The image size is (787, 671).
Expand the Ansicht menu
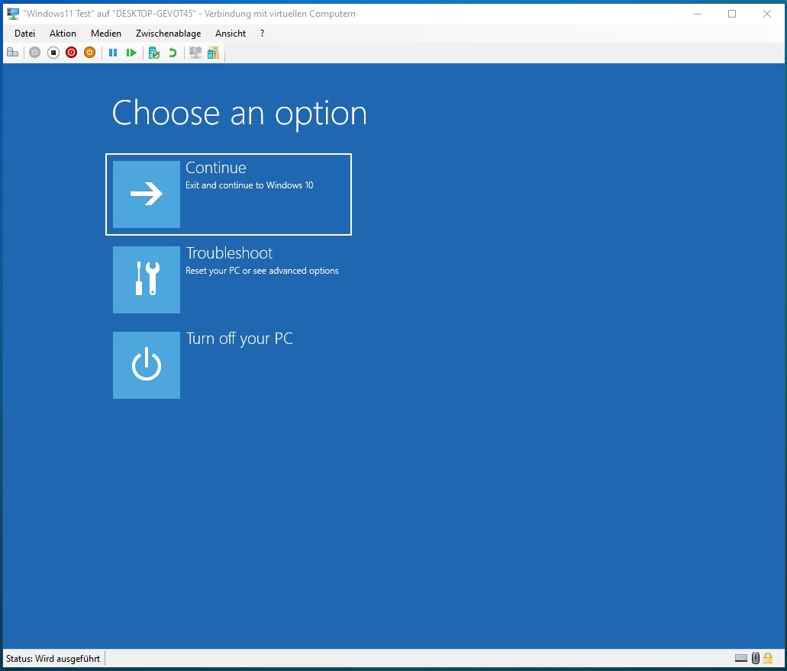pos(231,34)
